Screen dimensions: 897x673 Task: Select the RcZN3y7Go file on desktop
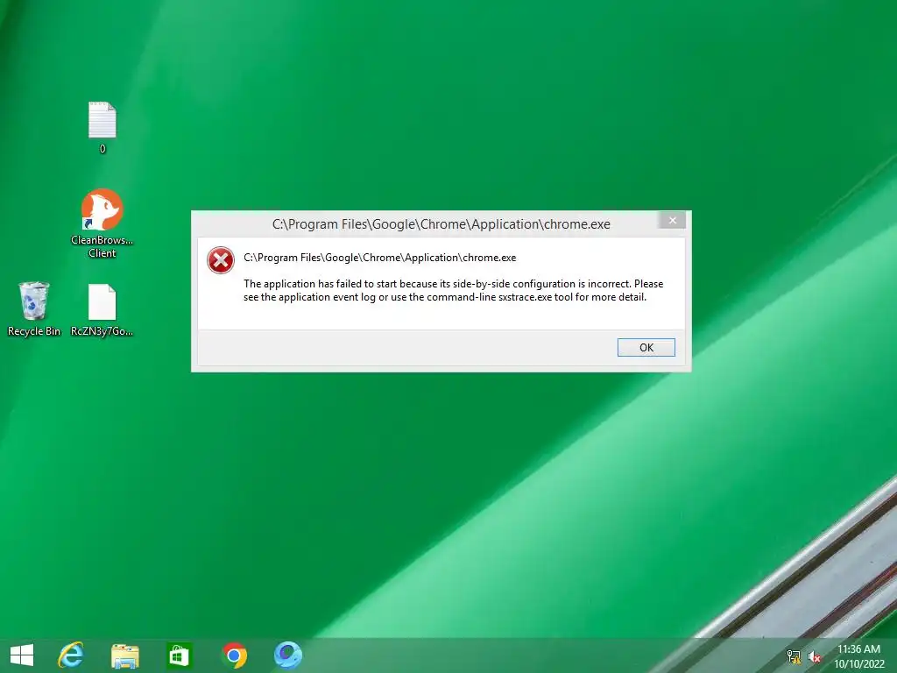(x=102, y=309)
